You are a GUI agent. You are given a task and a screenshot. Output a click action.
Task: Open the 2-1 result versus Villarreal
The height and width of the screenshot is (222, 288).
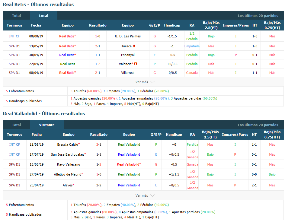pos(98,73)
